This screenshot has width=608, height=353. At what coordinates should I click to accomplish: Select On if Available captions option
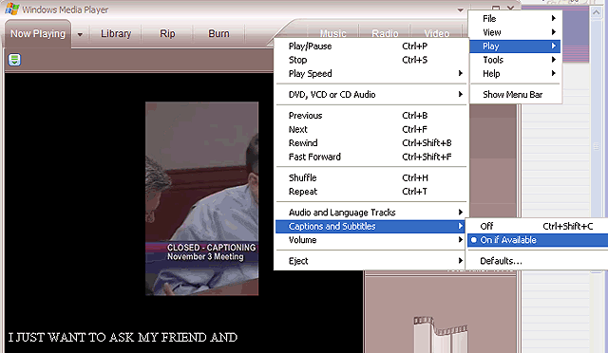click(538, 240)
